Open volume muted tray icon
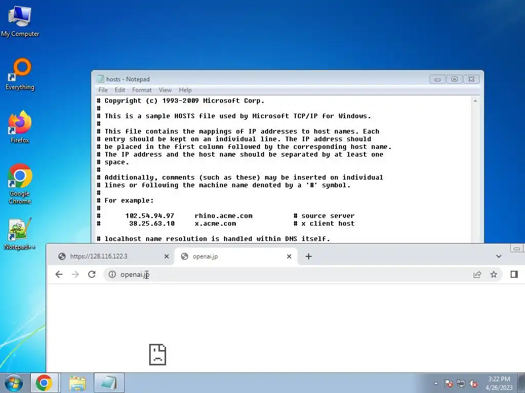 coord(473,383)
